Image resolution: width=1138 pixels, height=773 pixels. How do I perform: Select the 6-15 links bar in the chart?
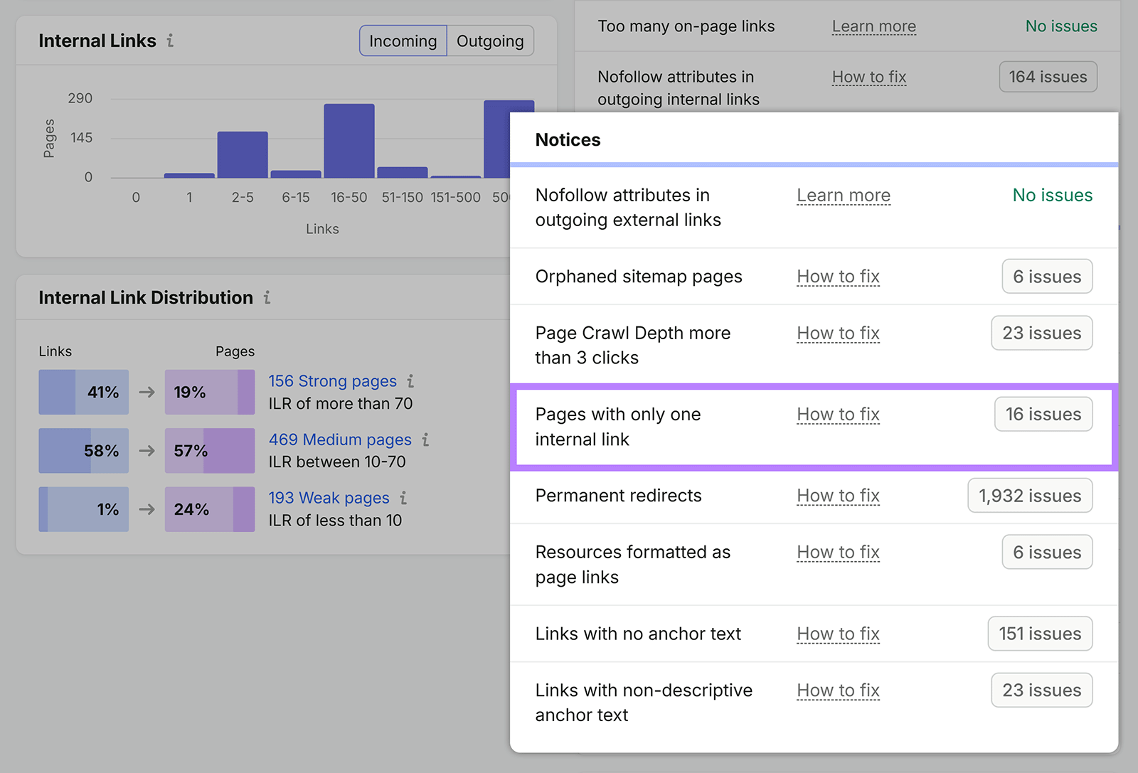pos(296,174)
